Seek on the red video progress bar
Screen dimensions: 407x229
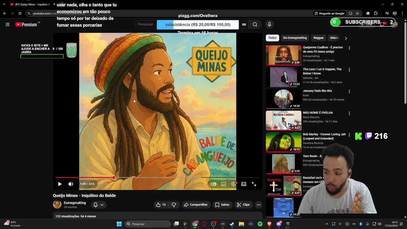pos(157,177)
